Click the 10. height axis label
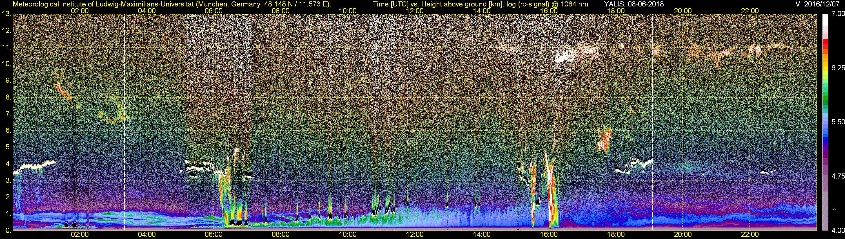 coord(6,64)
